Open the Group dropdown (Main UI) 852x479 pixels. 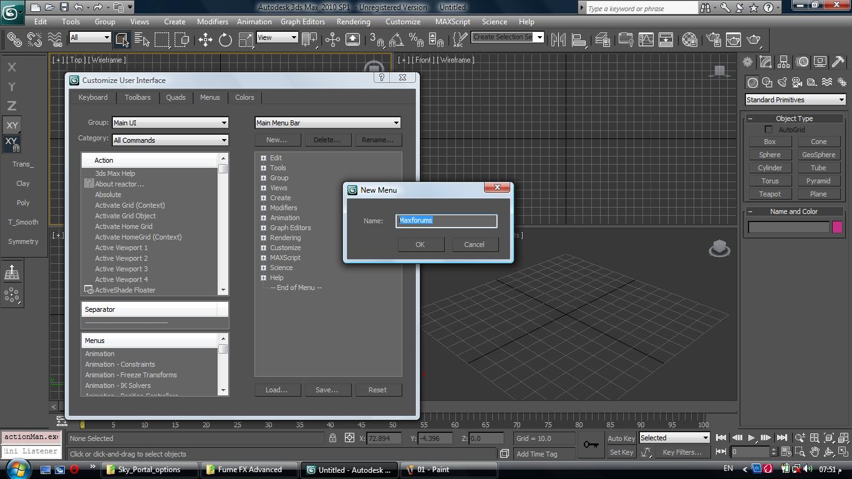tap(170, 123)
